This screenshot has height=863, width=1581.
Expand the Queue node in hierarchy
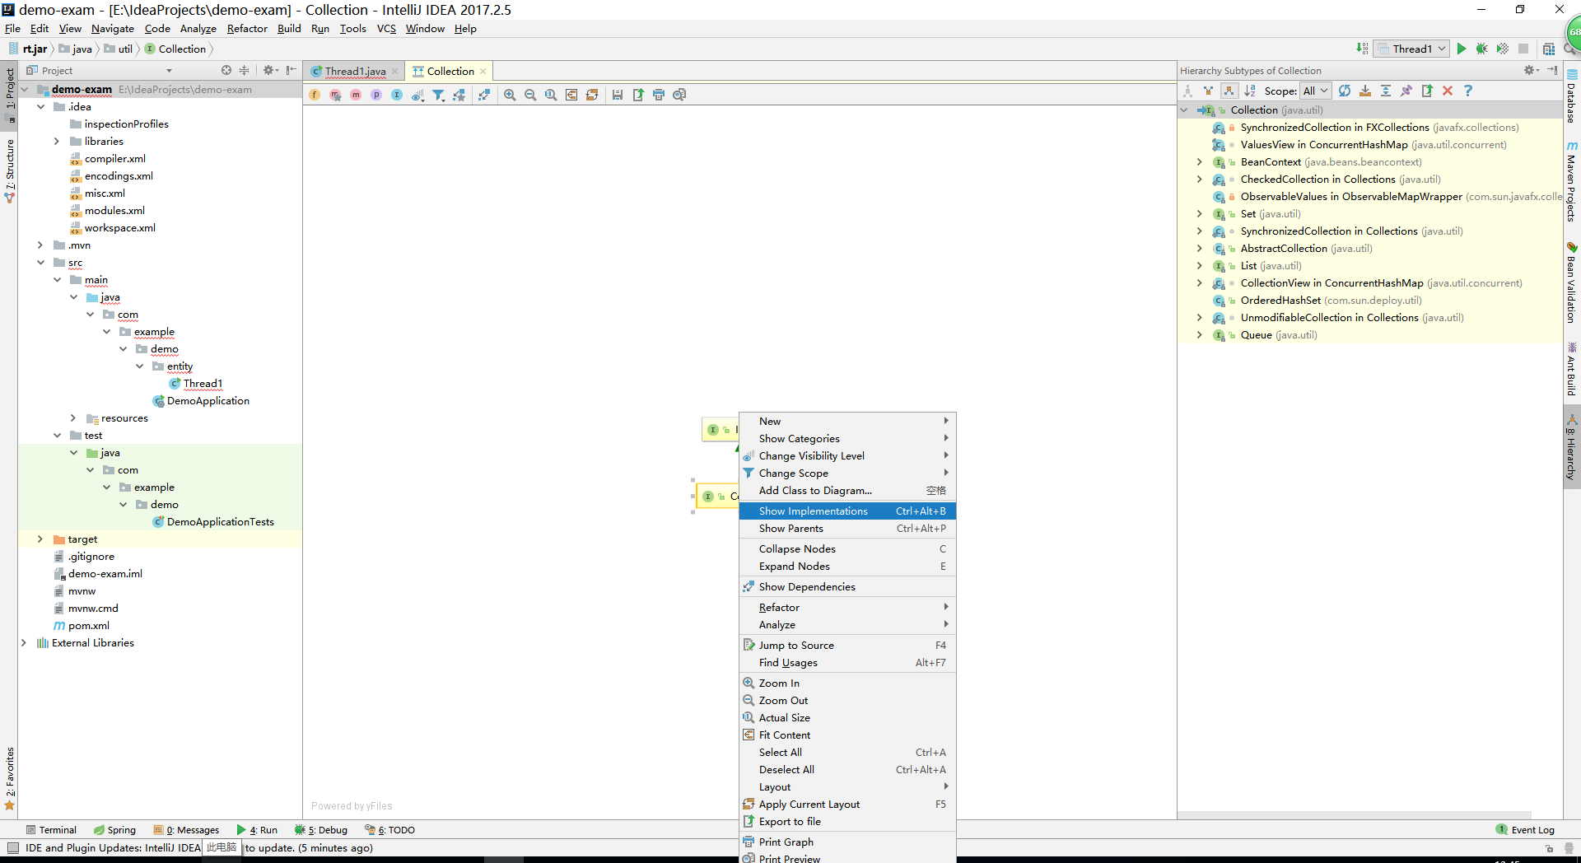click(x=1200, y=335)
